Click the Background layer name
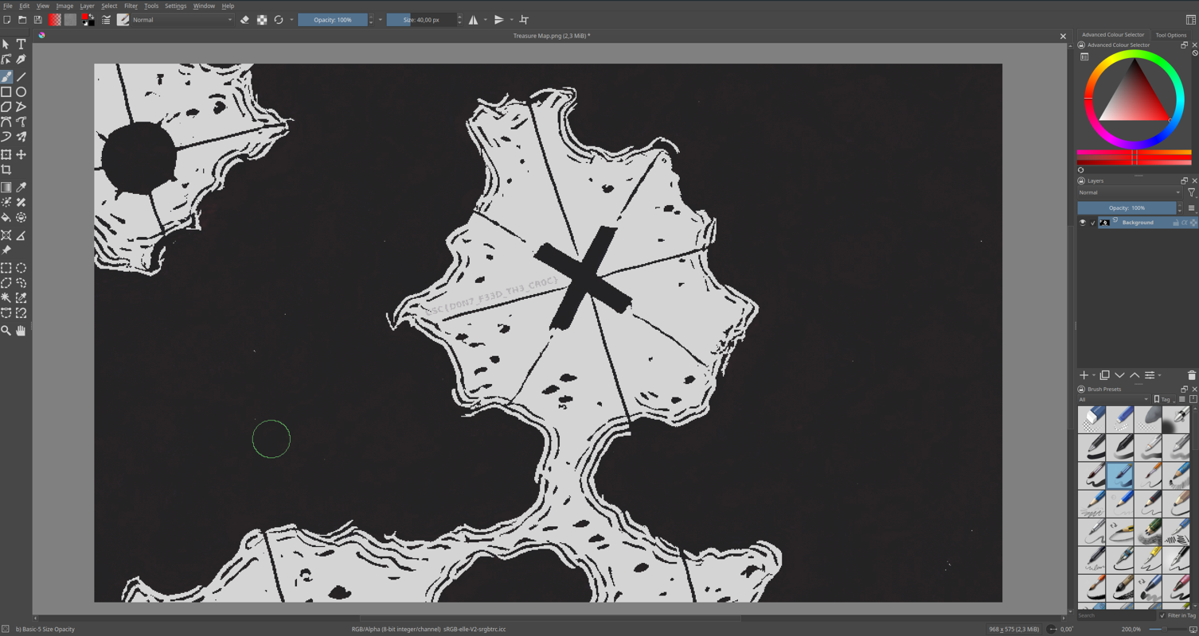1199x636 pixels. pos(1137,223)
